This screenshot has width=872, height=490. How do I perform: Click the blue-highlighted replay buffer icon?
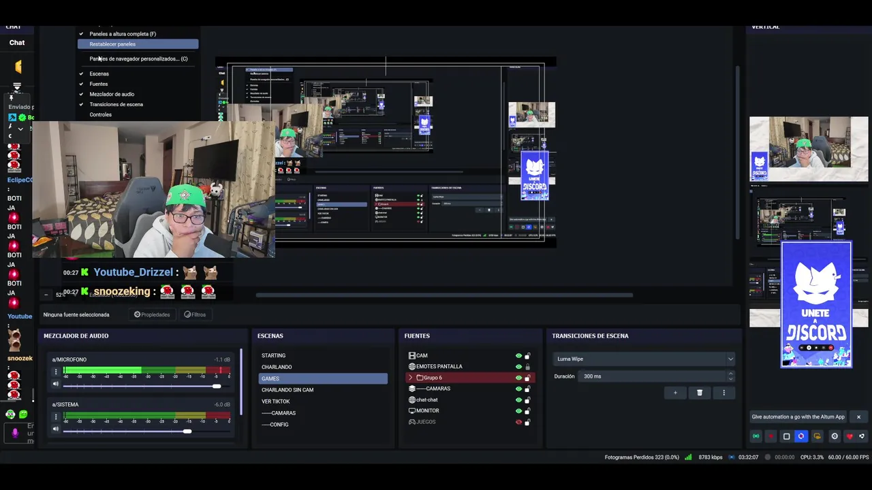tap(801, 436)
